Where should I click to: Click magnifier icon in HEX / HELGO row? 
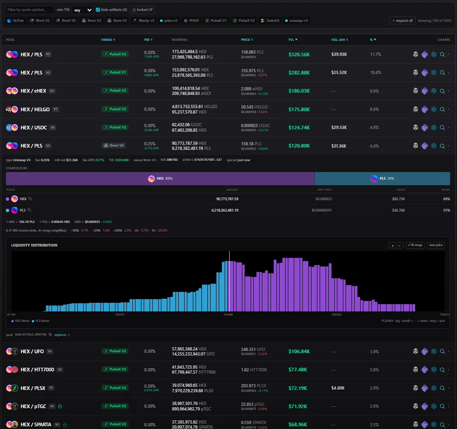coord(442,109)
